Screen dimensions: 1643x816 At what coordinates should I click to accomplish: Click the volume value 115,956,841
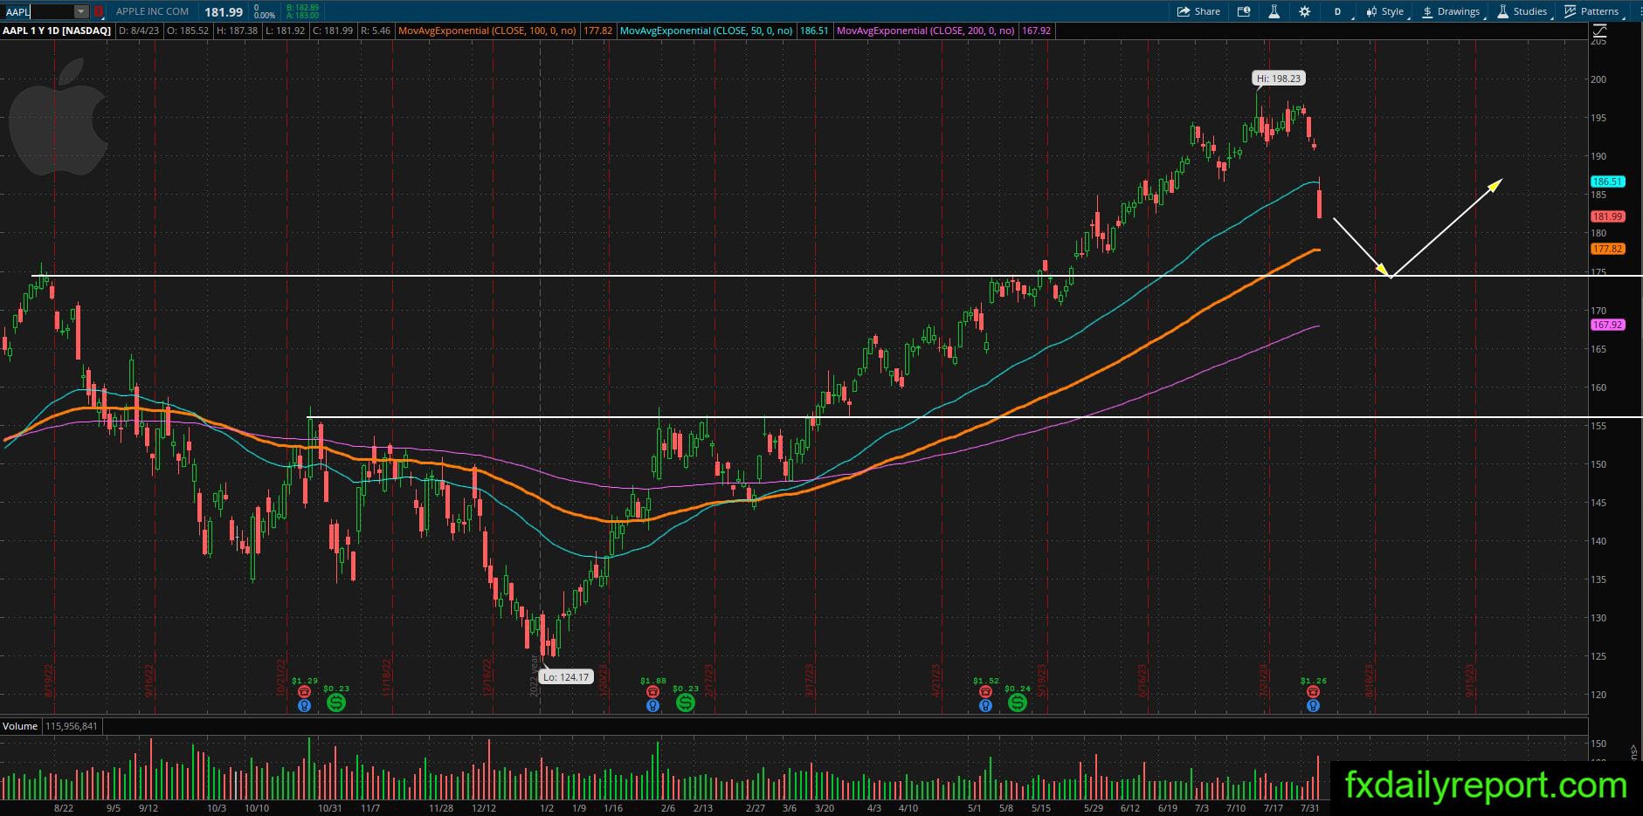point(71,726)
